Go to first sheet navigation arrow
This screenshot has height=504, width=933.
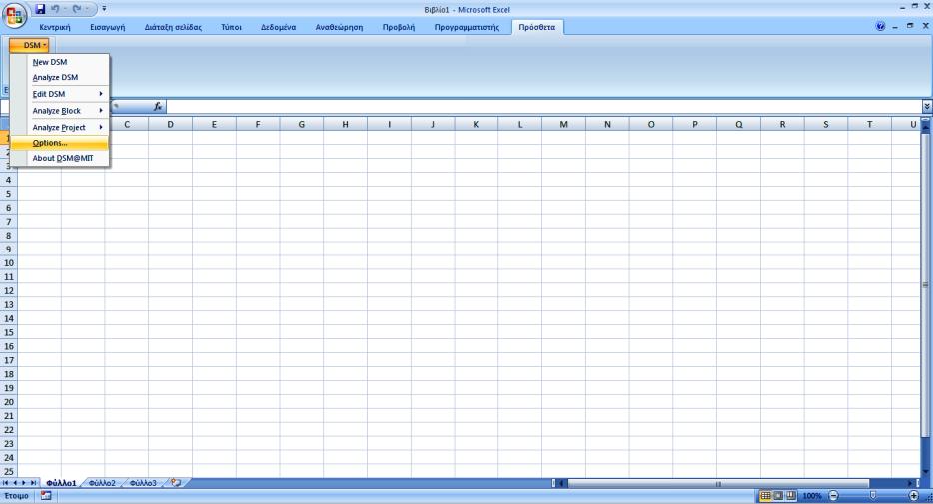click(x=5, y=483)
